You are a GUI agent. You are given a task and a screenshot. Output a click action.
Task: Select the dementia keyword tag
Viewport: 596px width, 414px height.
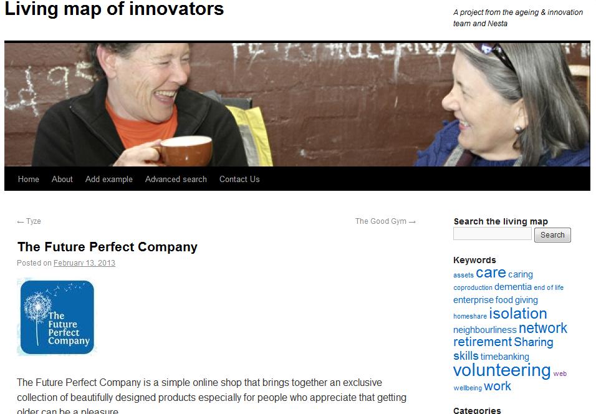click(512, 287)
